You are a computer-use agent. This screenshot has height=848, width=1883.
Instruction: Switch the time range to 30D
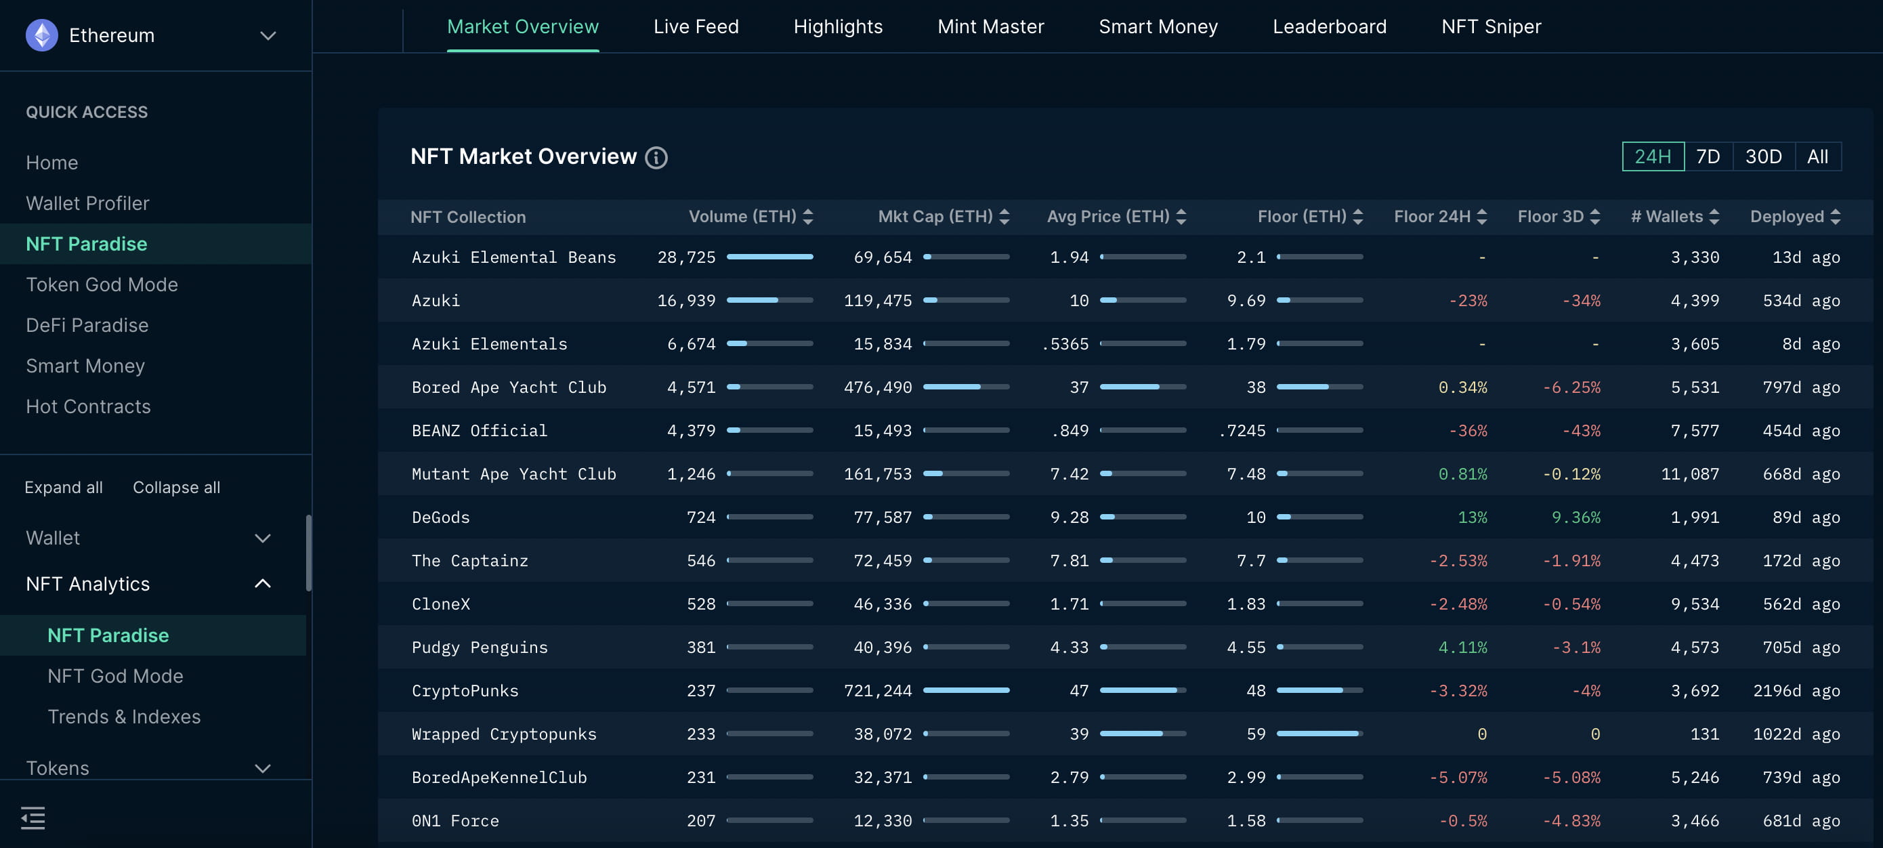point(1763,156)
